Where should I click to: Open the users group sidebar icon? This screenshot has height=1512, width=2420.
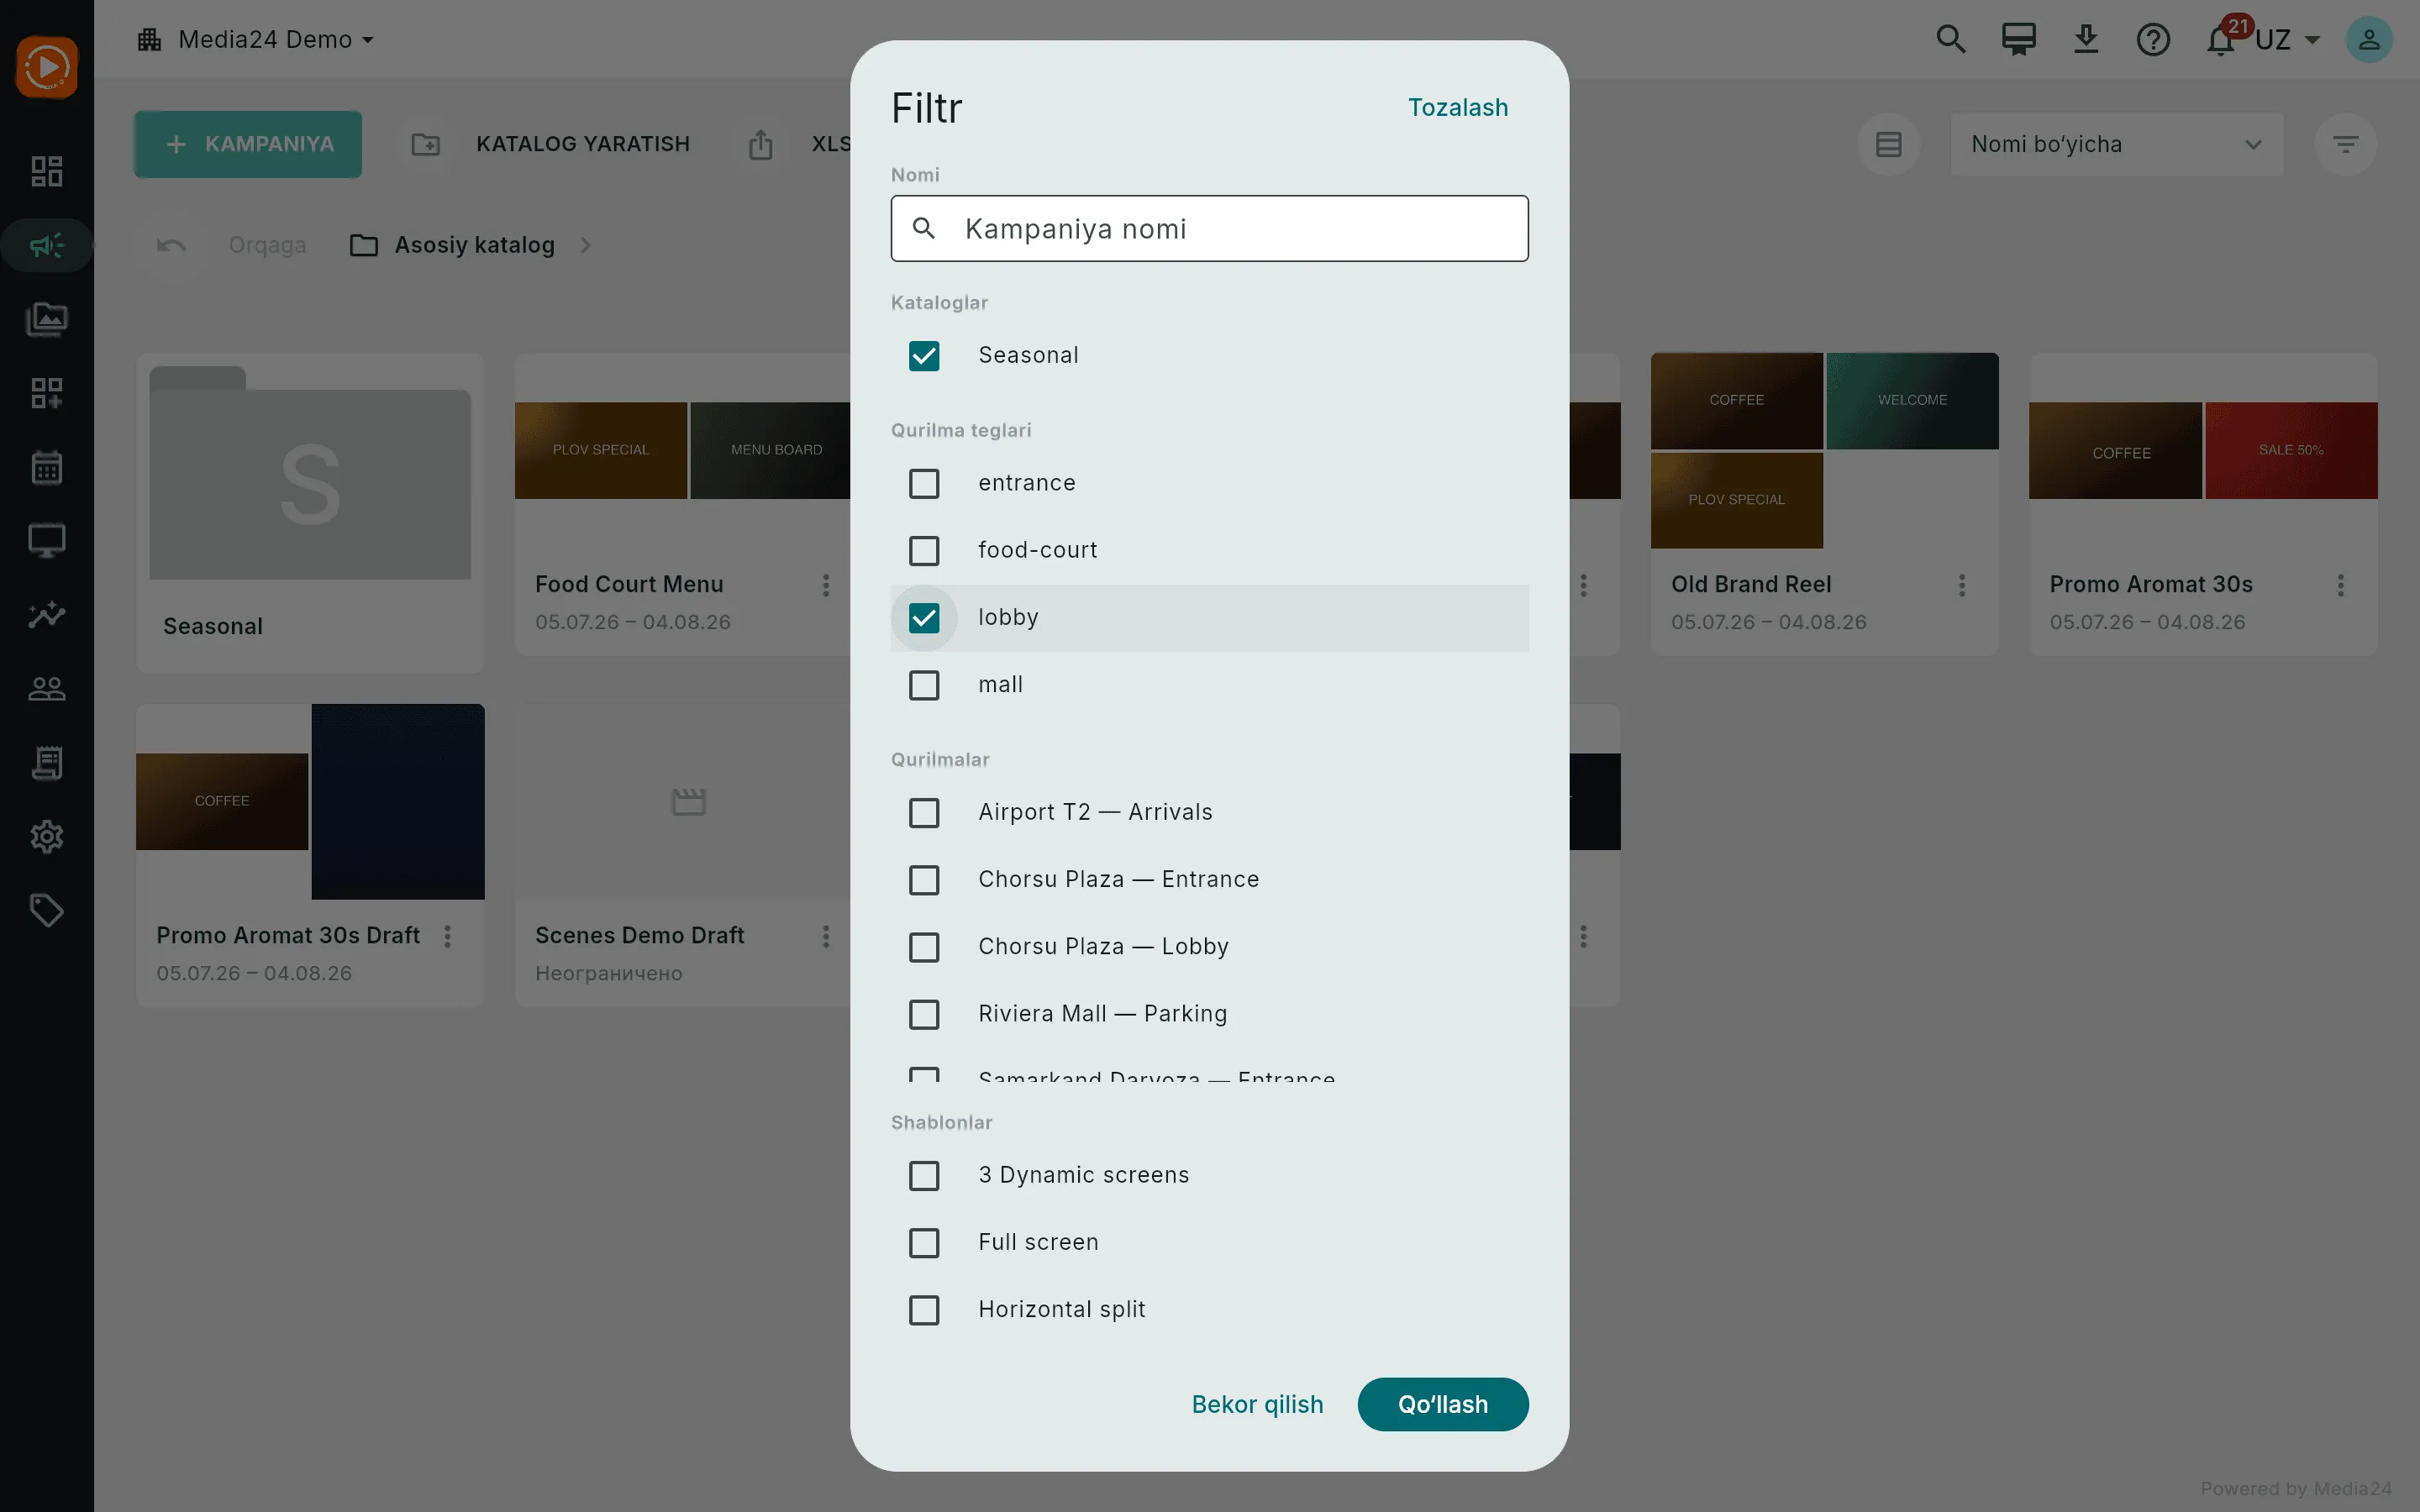pos(46,688)
